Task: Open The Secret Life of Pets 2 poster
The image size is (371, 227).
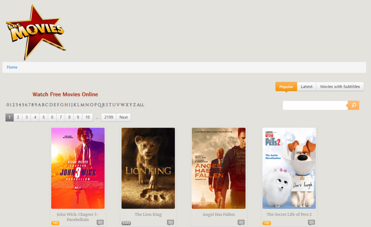Action: click(289, 168)
